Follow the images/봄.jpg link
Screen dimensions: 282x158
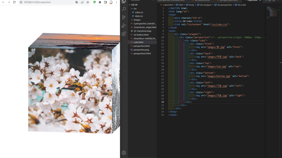[216, 47]
